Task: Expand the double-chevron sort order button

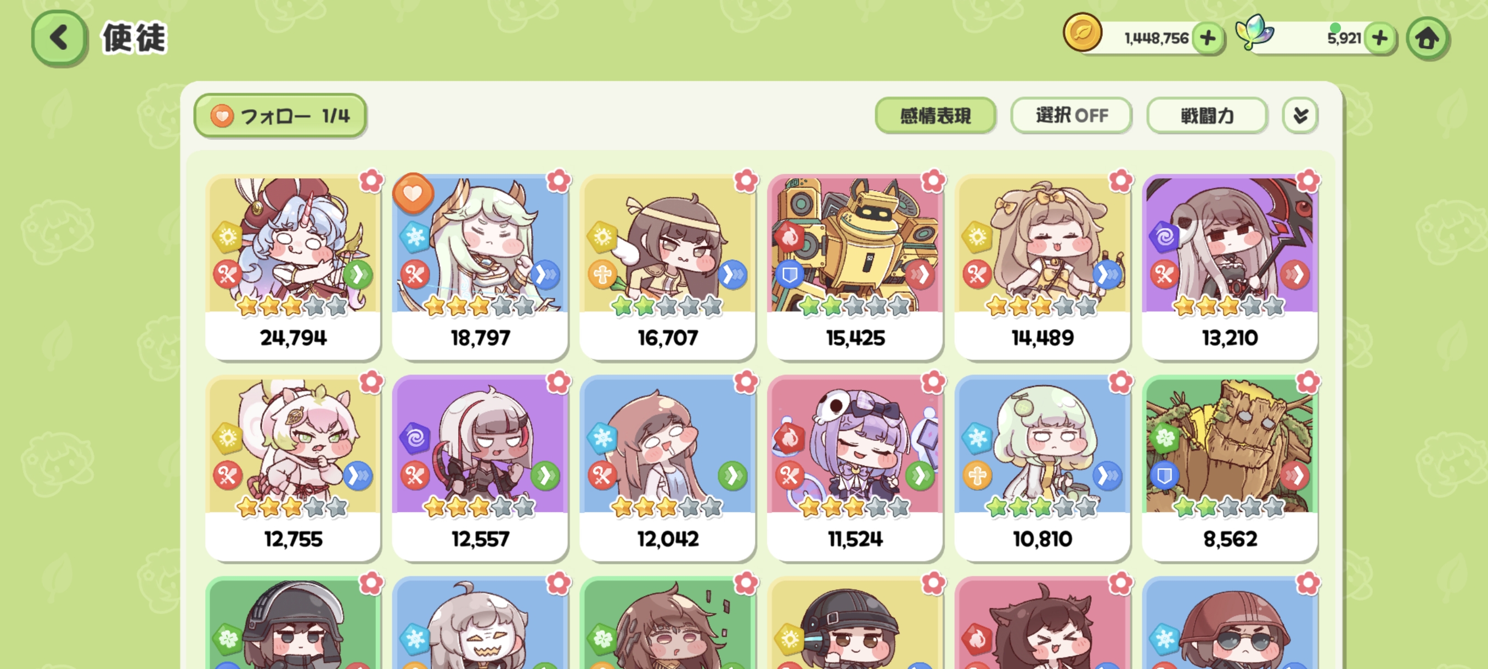Action: pyautogui.click(x=1300, y=116)
